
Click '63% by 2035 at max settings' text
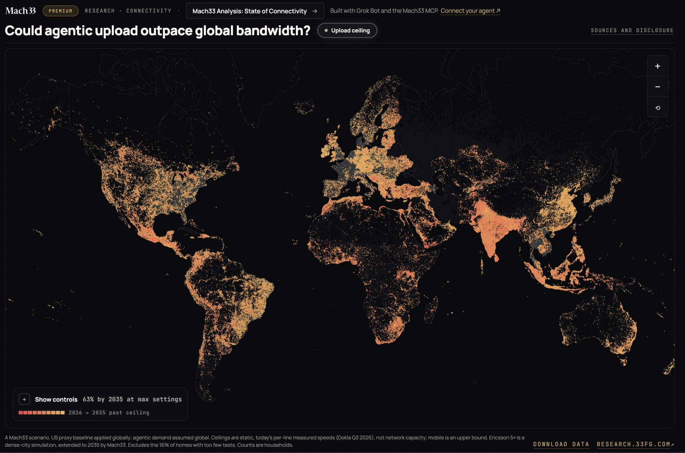pos(132,399)
